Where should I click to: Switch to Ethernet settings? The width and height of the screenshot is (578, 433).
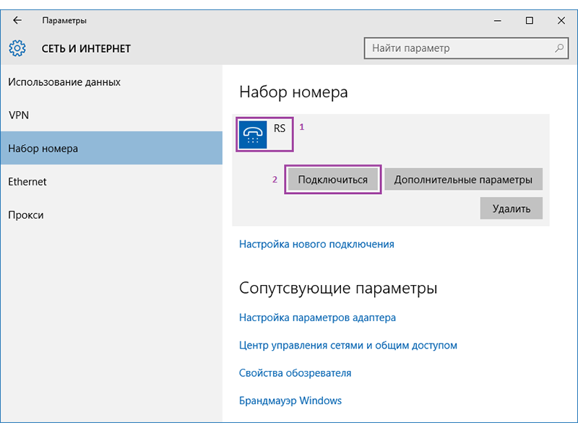27,182
